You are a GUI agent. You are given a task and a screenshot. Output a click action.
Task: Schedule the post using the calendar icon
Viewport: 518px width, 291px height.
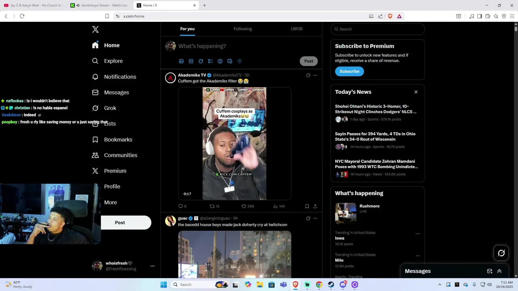[x=230, y=61]
